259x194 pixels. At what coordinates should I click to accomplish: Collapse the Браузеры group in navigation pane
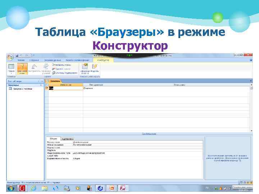tap(41, 85)
